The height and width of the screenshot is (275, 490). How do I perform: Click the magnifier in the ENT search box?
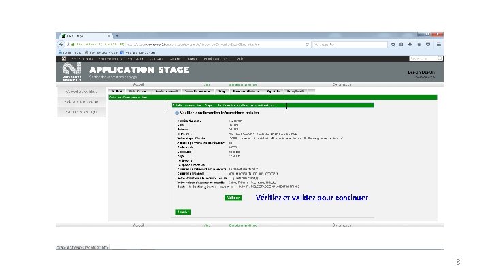(x=440, y=58)
